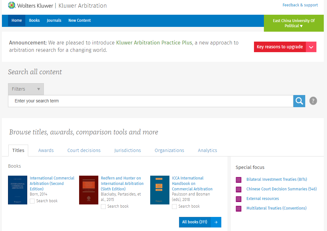Expand the Key reasons to upgrade chevron
This screenshot has width=327, height=231.
tap(311, 47)
